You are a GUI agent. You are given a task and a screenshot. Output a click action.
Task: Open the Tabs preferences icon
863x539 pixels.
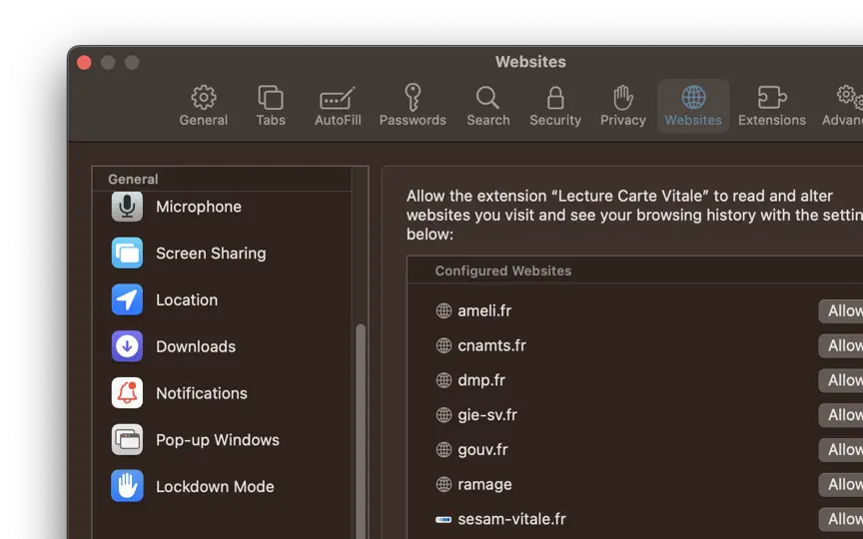[271, 98]
